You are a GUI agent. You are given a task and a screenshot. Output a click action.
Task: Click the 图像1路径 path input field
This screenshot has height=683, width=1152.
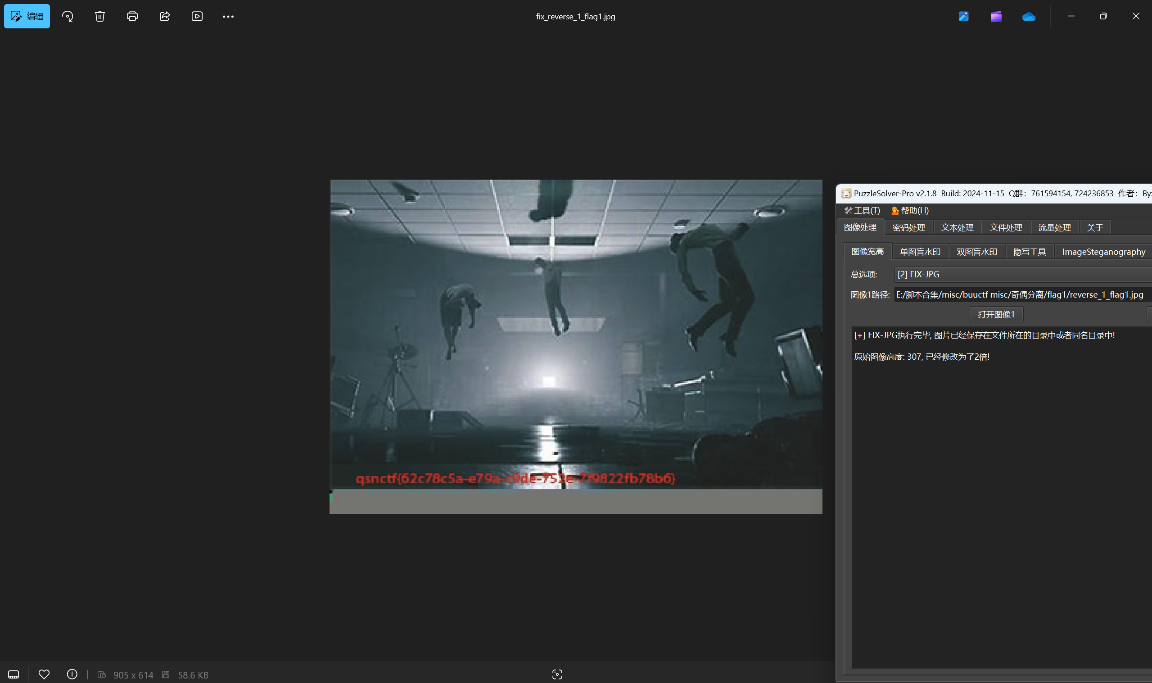tap(1023, 294)
